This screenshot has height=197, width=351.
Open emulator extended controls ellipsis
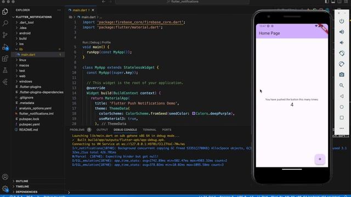342,128
